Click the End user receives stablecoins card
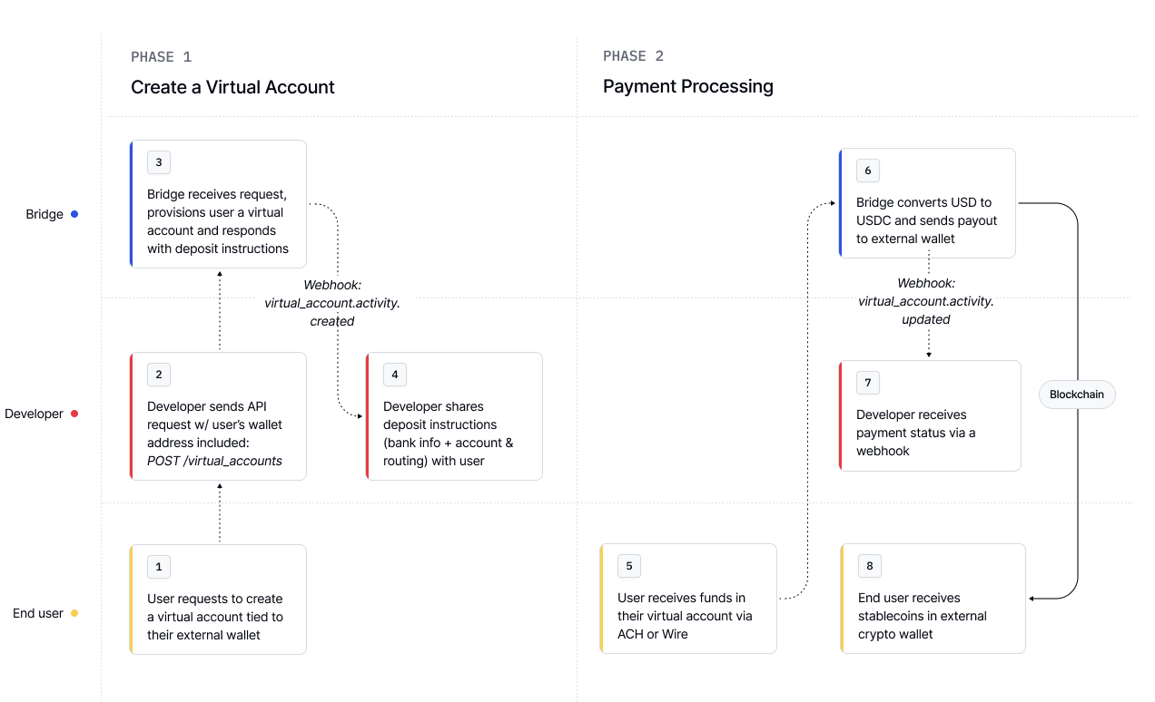 pyautogui.click(x=933, y=599)
